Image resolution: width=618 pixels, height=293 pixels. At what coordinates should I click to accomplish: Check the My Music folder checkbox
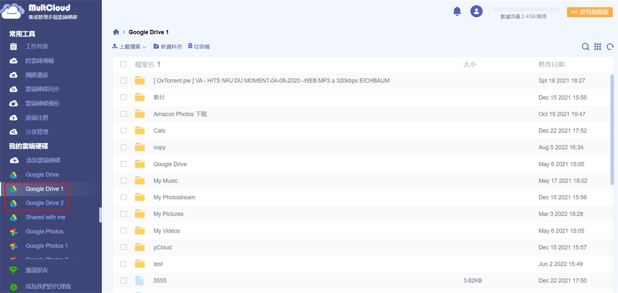pyautogui.click(x=124, y=181)
